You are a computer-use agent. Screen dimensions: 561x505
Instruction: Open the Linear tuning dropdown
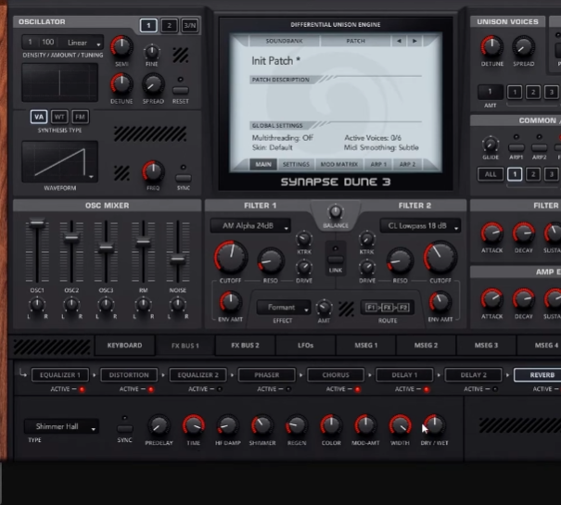(83, 43)
